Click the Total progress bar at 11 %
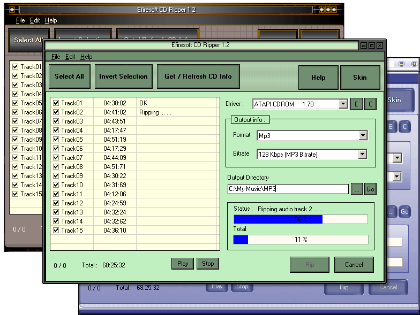Screen dimensions: 420x315 [301, 240]
